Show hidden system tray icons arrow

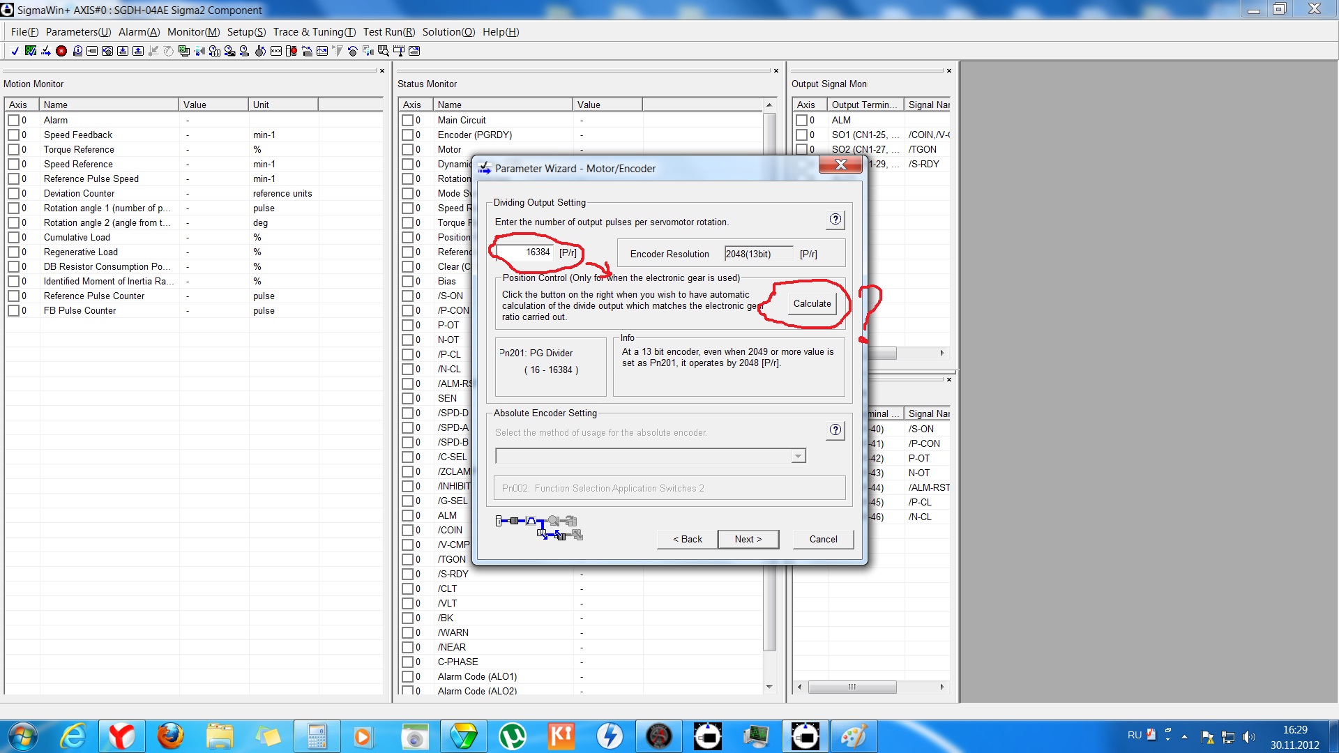coord(1184,736)
